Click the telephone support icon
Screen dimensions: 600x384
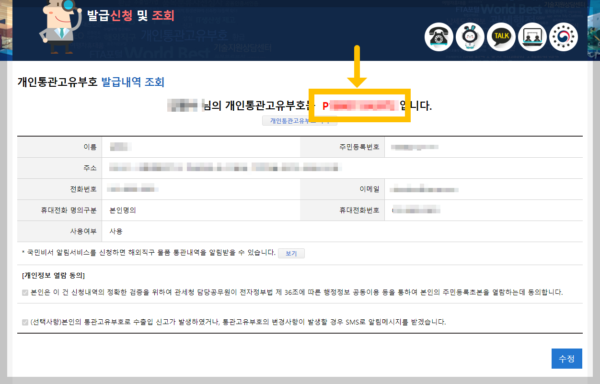[x=438, y=36]
